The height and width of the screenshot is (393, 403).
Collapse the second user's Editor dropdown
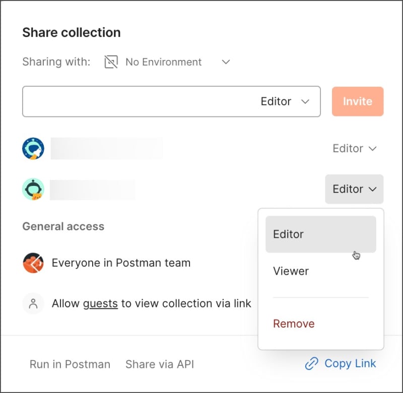(x=355, y=189)
